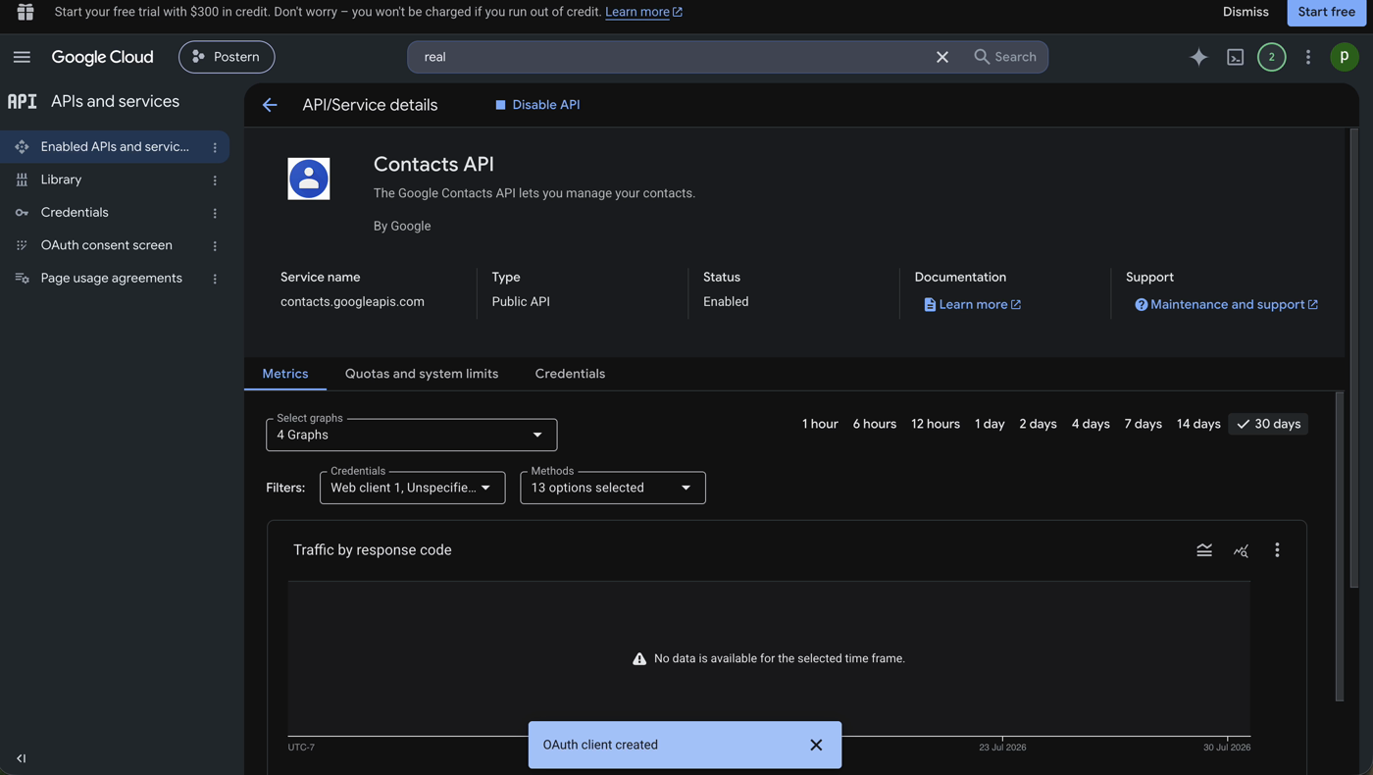This screenshot has width=1373, height=775.
Task: Select the 6 hours time range
Action: [875, 424]
